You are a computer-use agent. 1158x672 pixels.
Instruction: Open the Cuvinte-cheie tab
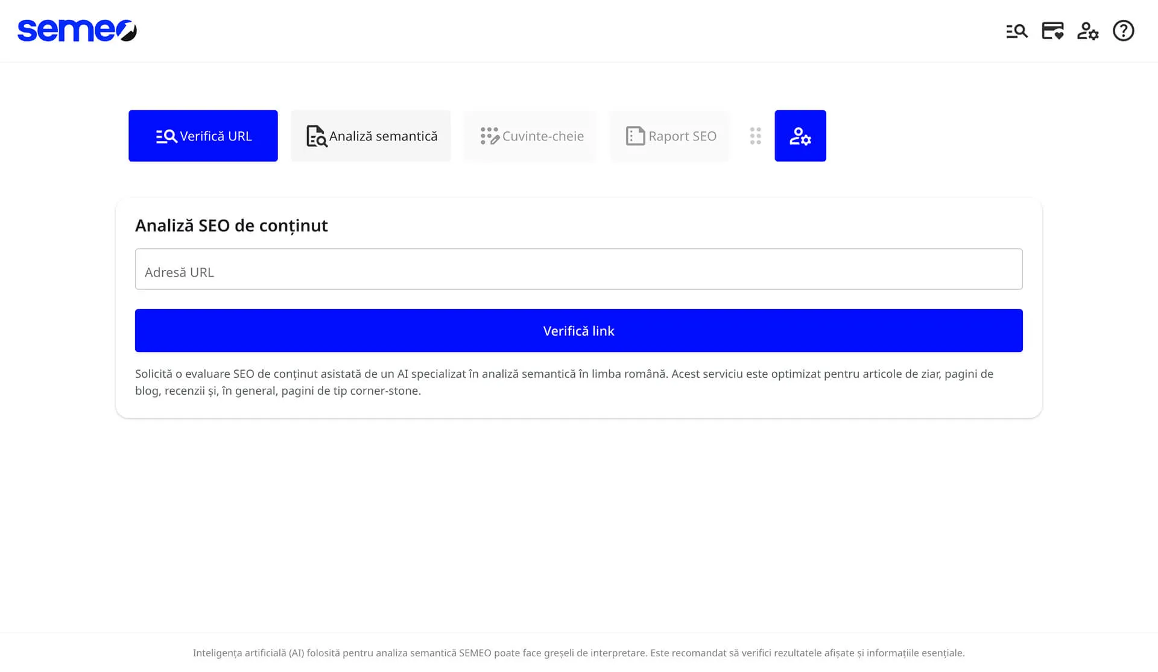point(530,136)
